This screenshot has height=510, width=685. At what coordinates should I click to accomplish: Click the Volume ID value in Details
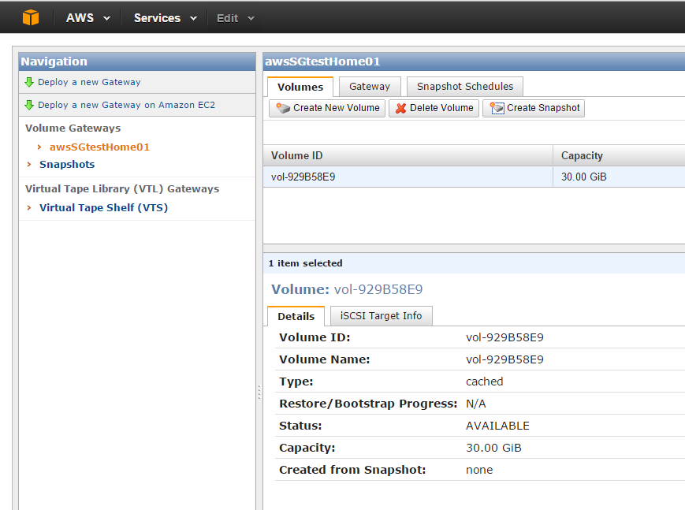(504, 337)
